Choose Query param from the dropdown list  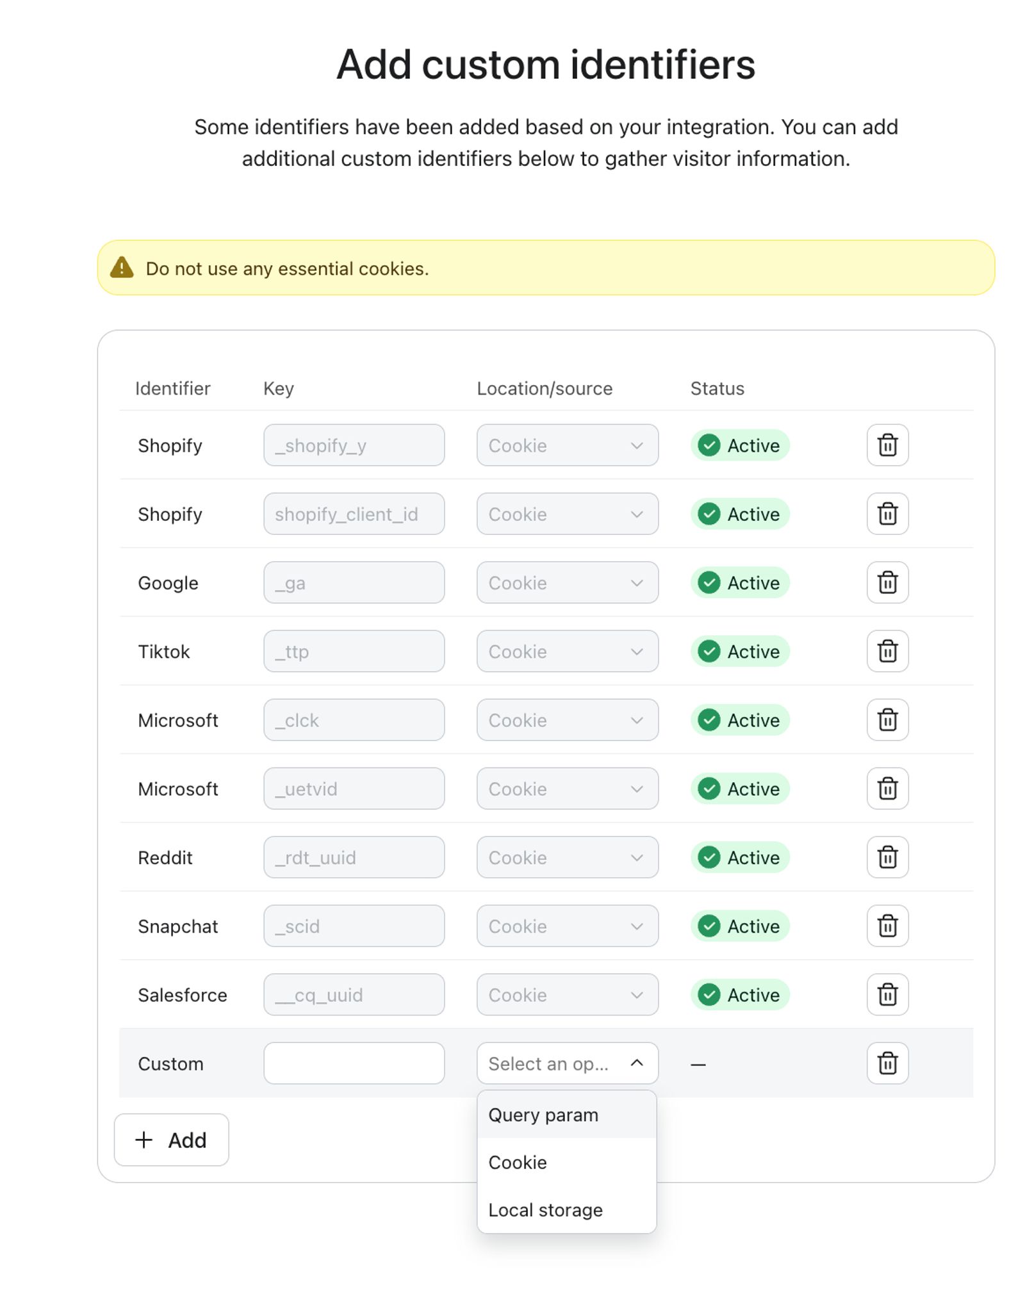[567, 1115]
